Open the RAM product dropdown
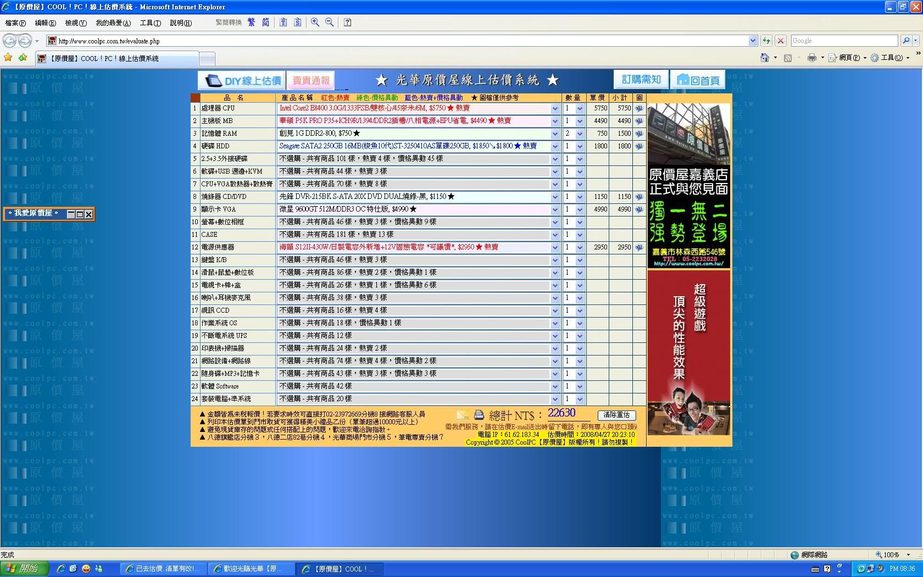Screen dimensions: 923x577 [555, 134]
